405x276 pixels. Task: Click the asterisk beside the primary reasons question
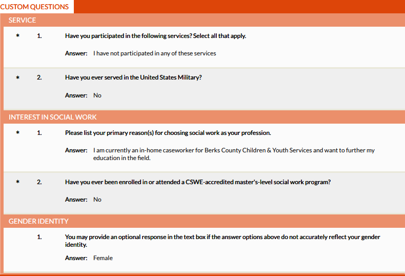[18, 133]
